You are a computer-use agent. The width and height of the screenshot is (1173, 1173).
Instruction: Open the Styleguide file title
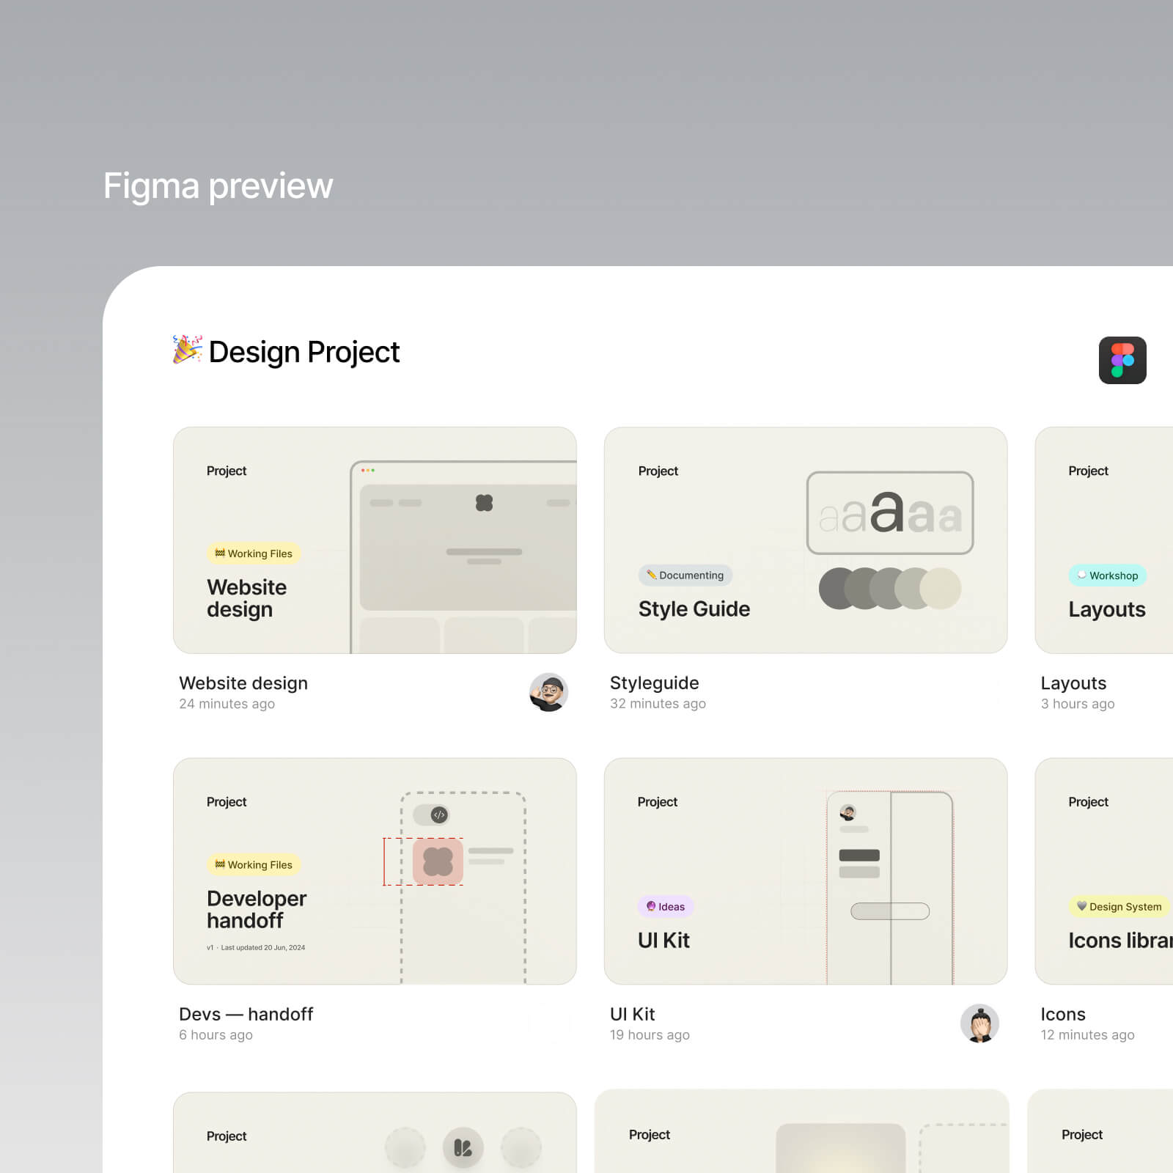[653, 683]
